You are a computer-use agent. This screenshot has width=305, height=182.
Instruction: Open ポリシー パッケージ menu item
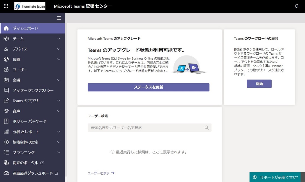33,121
